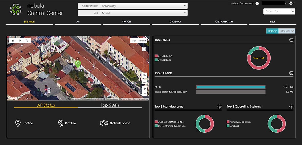Click the 1 online status text
The height and width of the screenshot is (145, 302).
[x=28, y=123]
